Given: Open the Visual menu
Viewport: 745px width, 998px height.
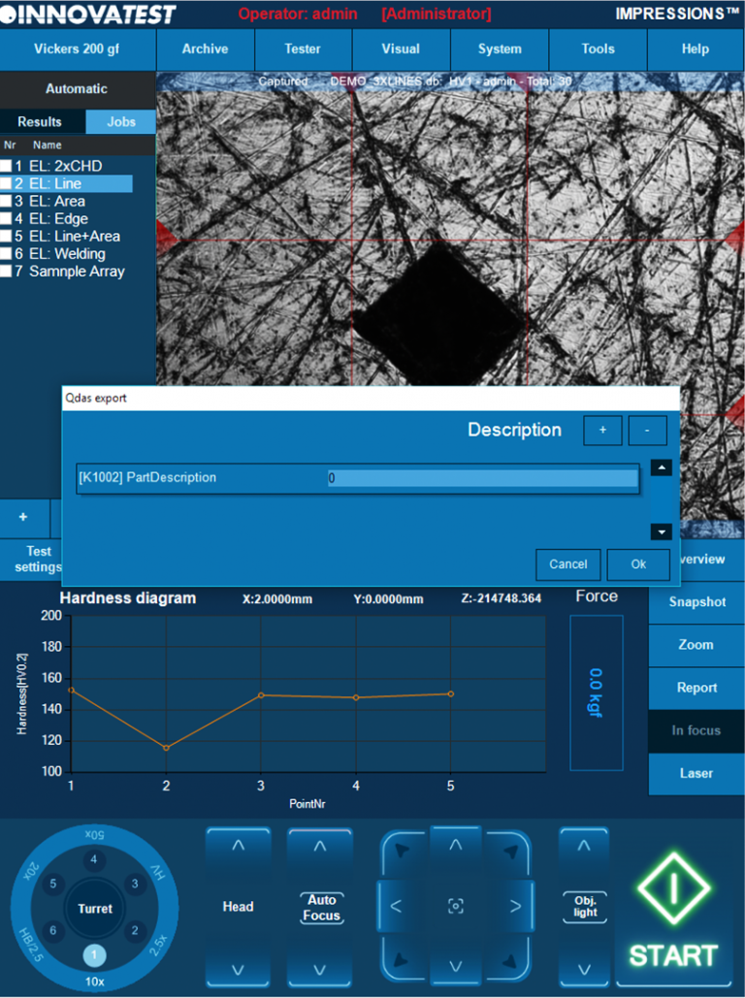Looking at the screenshot, I should 401,49.
